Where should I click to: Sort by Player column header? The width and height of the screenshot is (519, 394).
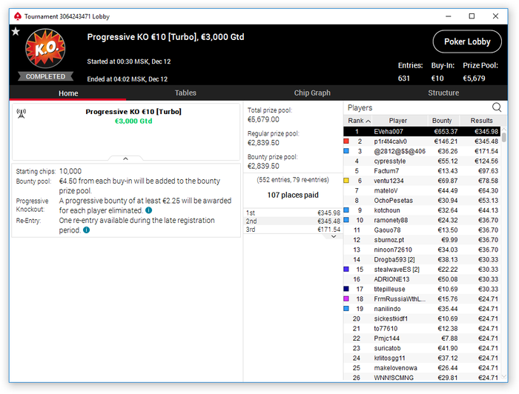pos(398,121)
